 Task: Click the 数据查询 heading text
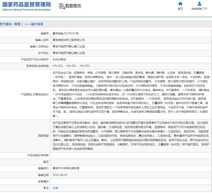(x=73, y=6)
